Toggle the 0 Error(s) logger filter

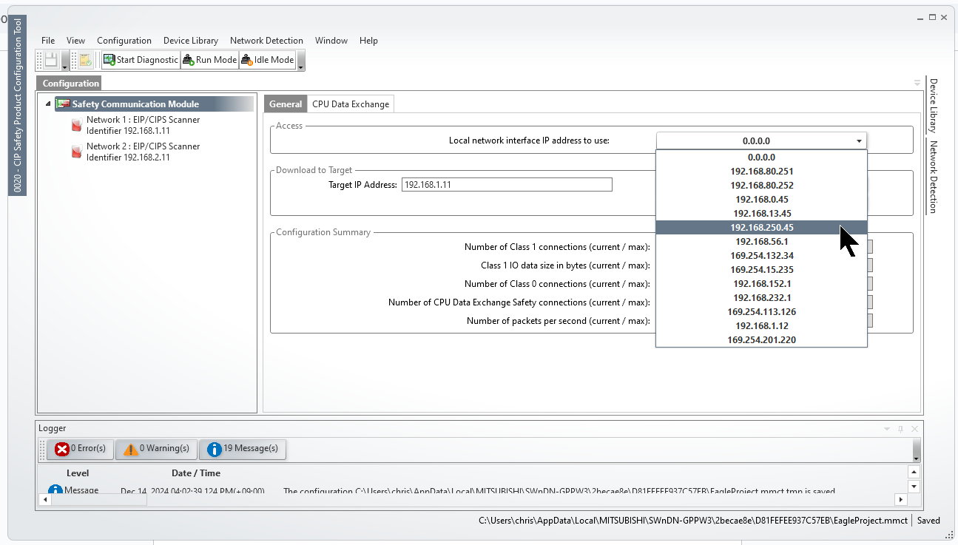[81, 448]
